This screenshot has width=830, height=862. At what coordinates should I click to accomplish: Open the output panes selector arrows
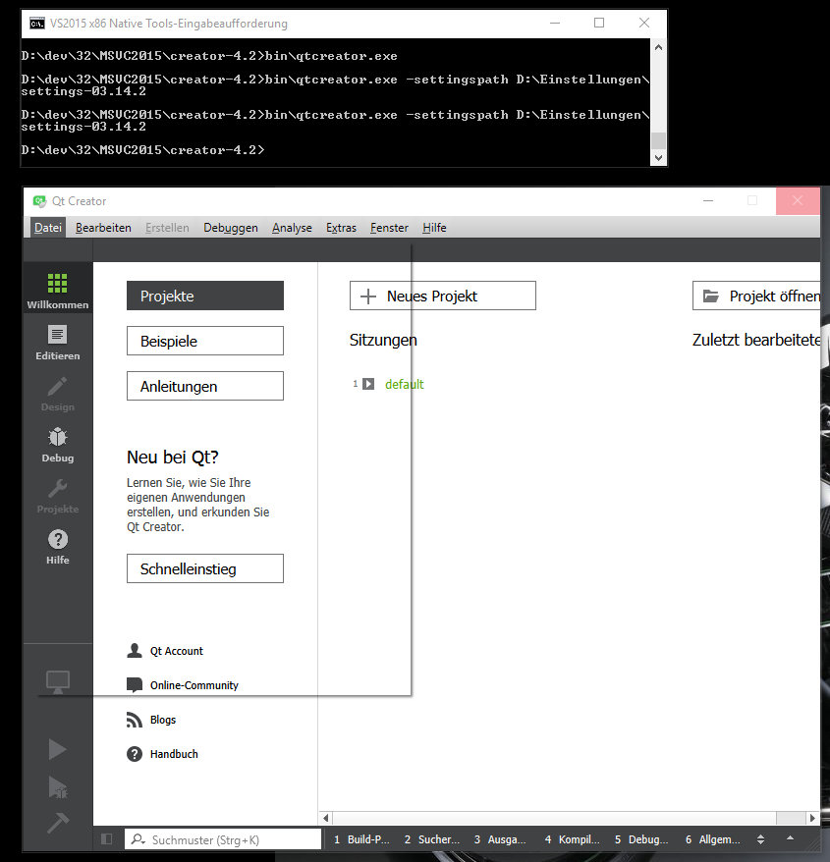pos(760,839)
